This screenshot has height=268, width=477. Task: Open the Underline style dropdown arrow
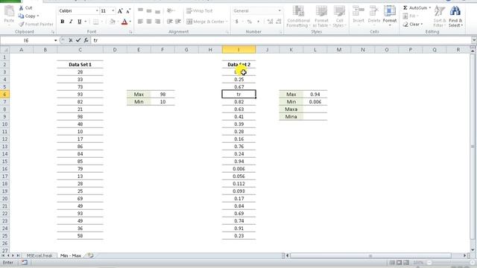86,22
